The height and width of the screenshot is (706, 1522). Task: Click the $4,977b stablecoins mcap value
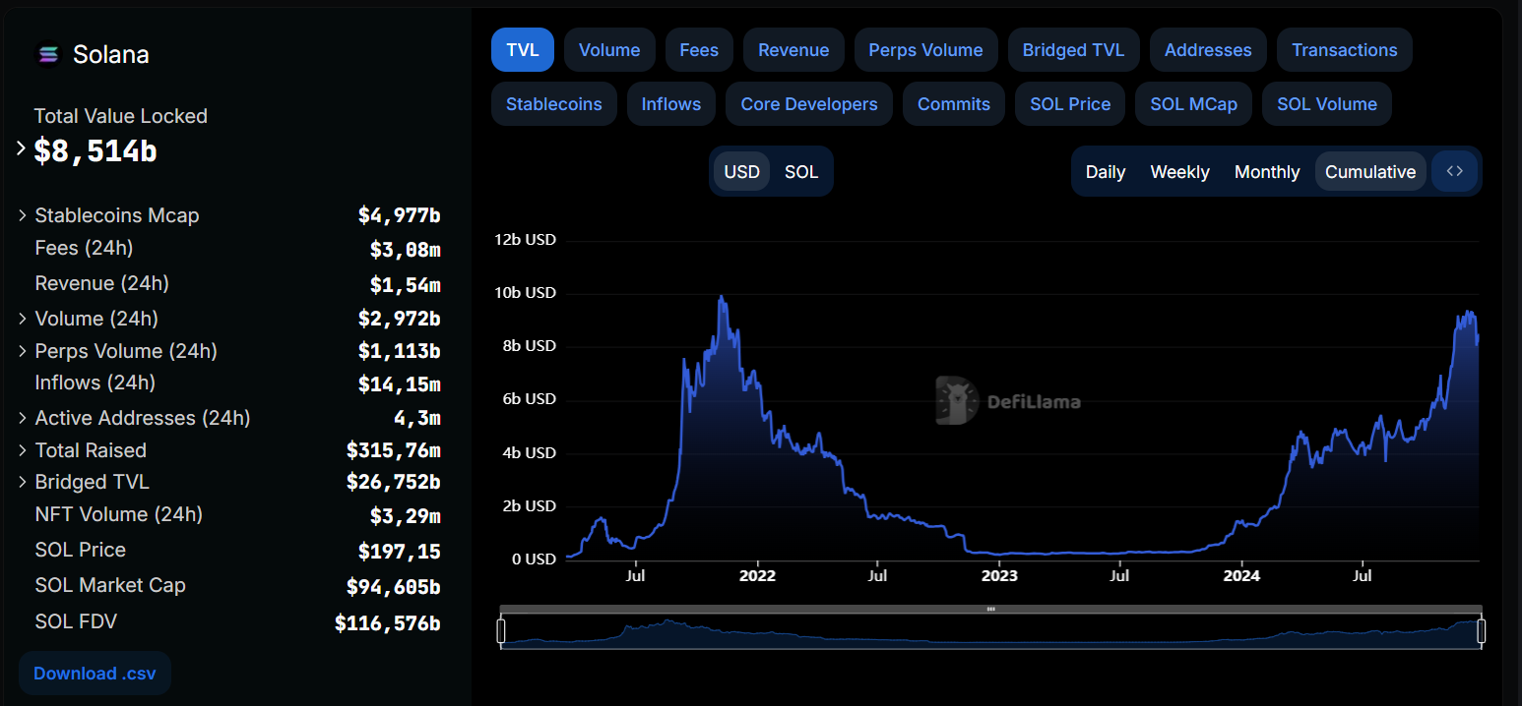tap(399, 215)
